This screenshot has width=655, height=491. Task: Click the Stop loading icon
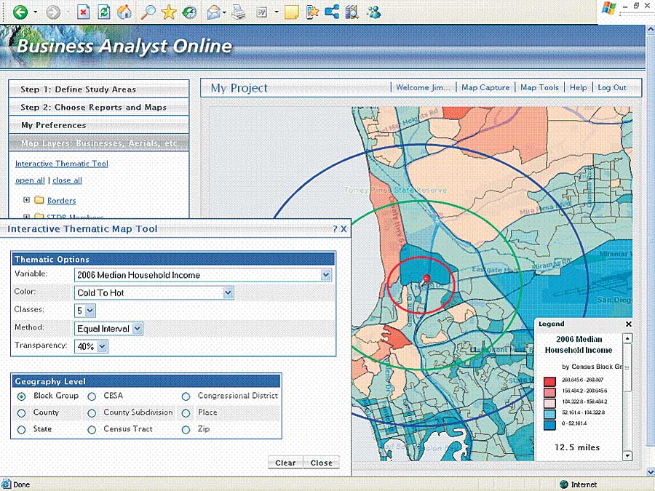[x=84, y=12]
